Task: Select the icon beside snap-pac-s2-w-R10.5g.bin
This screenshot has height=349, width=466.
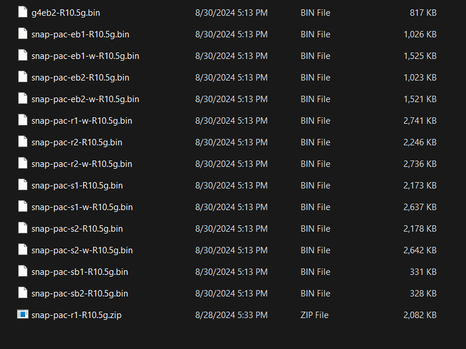Action: coord(23,250)
